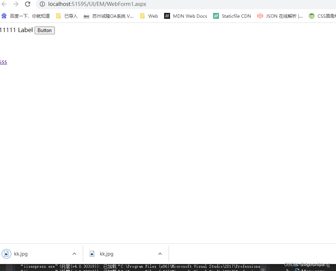Open the 百度一下 bookmark icon
The image size is (336, 271).
pos(4,16)
